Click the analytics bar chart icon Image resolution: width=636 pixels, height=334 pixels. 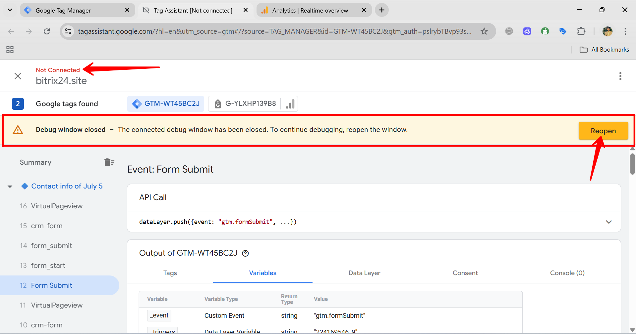pyautogui.click(x=290, y=104)
